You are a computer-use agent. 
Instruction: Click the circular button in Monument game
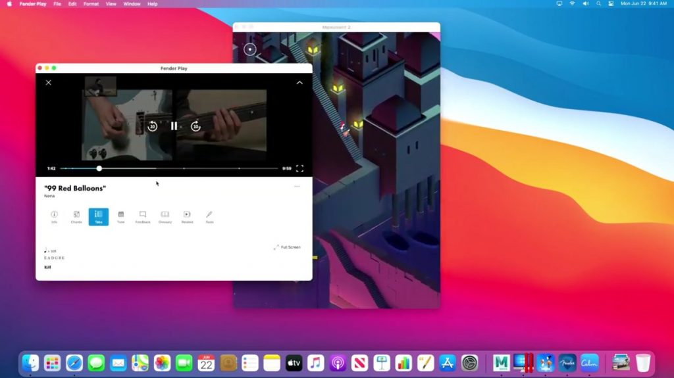249,49
